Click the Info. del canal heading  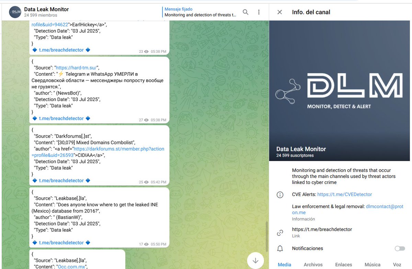311,12
